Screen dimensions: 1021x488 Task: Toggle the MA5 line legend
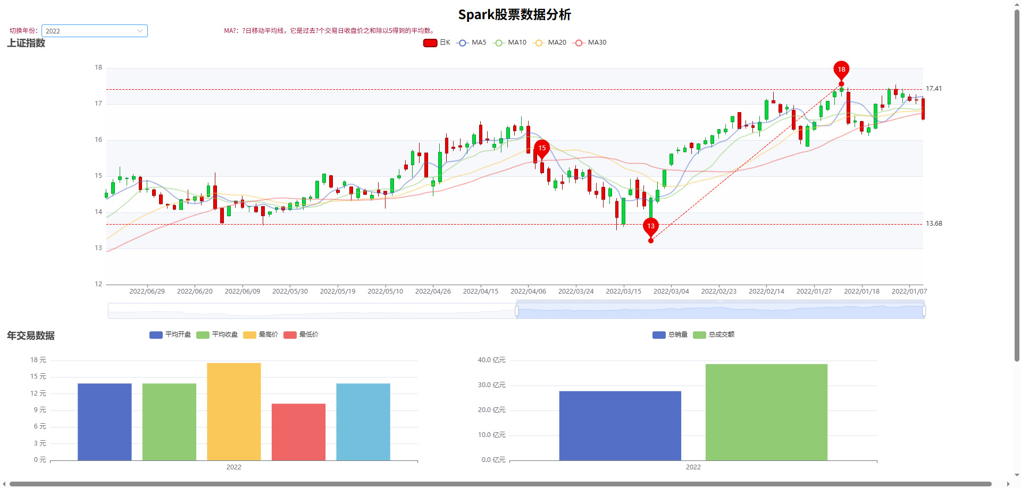click(x=471, y=42)
